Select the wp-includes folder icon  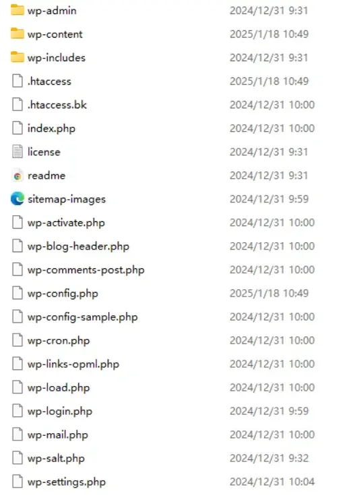pyautogui.click(x=17, y=57)
